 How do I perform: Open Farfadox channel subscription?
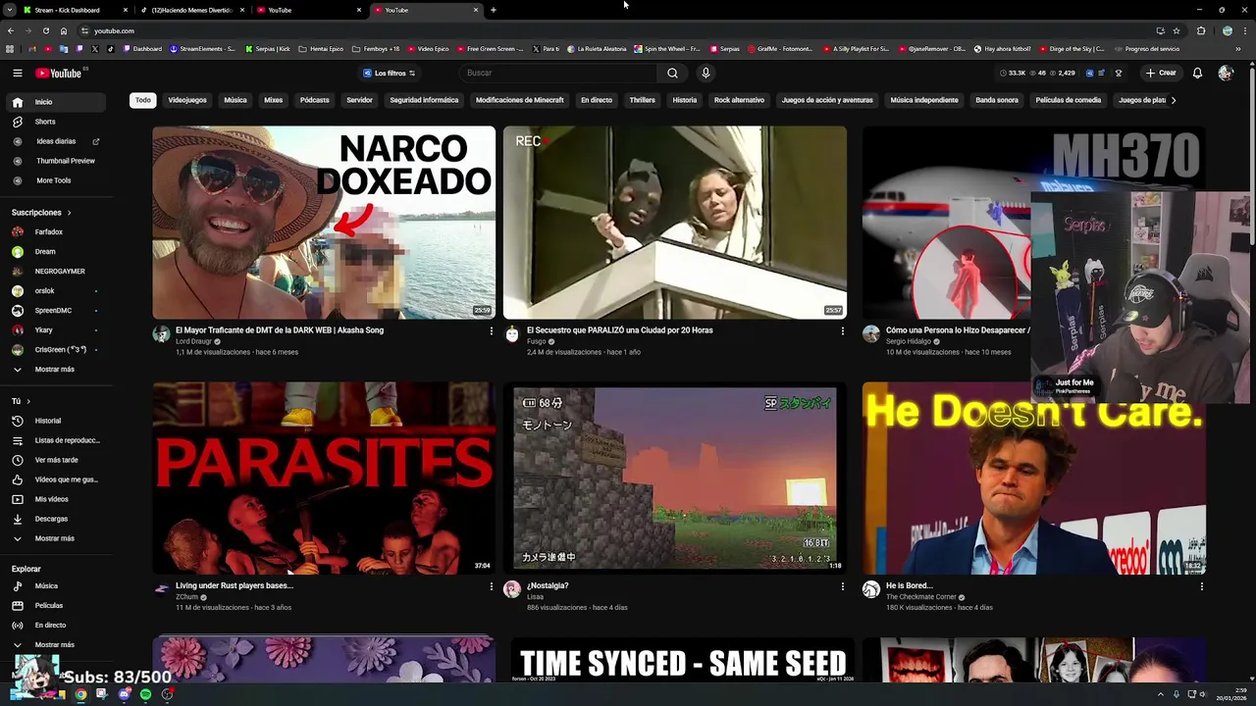pos(55,232)
